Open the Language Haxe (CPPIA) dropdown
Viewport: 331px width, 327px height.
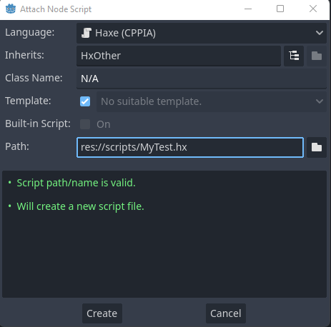point(202,33)
